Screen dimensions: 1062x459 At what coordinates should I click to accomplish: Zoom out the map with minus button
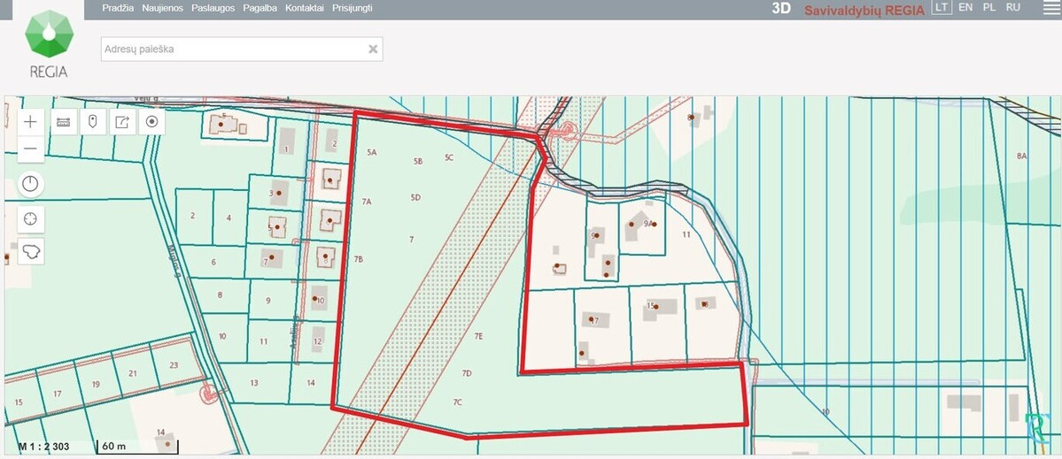[30, 149]
